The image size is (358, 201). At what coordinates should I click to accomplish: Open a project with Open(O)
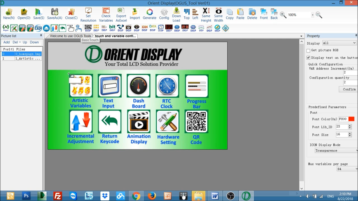[24, 14]
